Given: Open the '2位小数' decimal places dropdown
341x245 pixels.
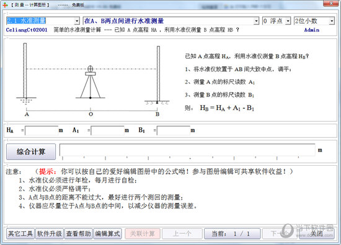Looking at the screenshot, I should tap(332, 21).
